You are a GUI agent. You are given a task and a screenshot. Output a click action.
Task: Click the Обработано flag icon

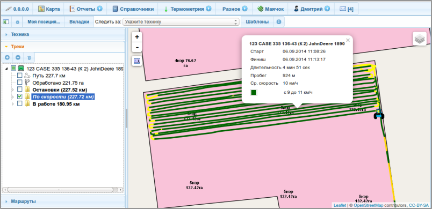coord(27,83)
